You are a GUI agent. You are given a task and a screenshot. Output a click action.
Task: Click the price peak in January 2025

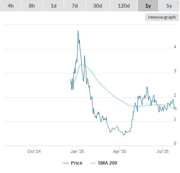(78, 31)
